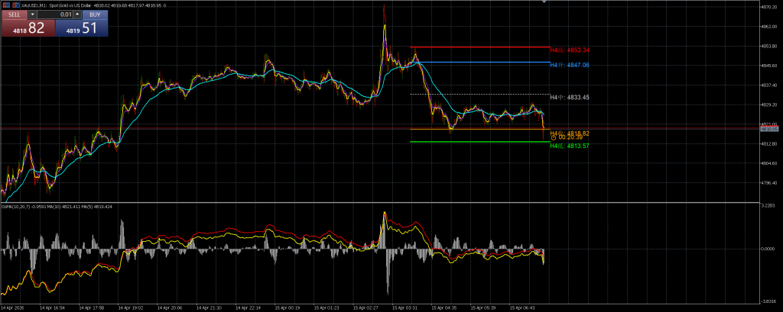Screen dimensions: 783x312
Task: Click the one-click trading icon by XAUUSD title
Action: (5, 5)
